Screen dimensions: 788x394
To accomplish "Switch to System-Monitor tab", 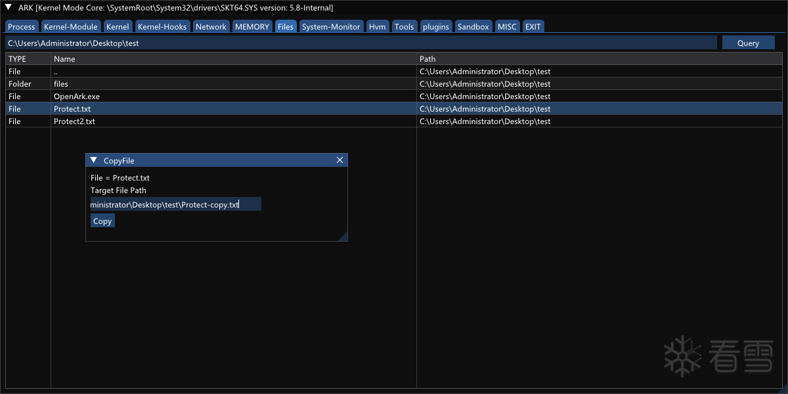I will 331,26.
